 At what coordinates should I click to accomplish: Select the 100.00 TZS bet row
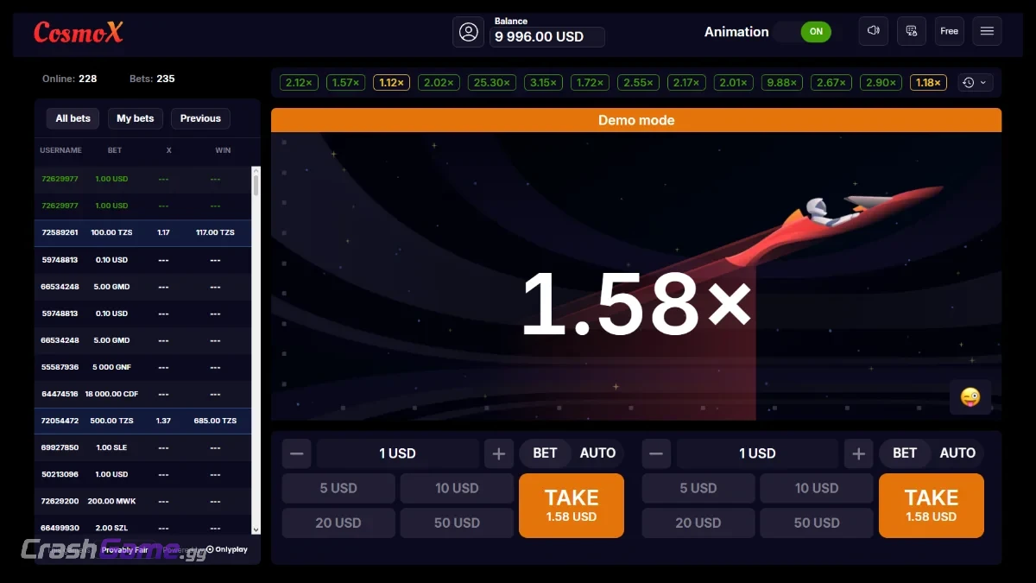(143, 233)
